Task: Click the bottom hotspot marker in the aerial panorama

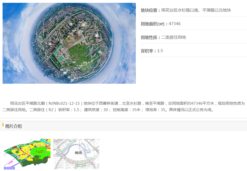Action: coord(65,72)
